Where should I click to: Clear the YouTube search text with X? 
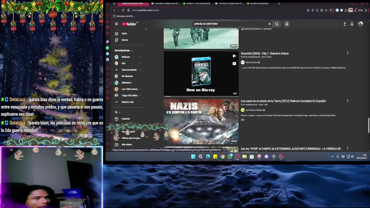269,24
